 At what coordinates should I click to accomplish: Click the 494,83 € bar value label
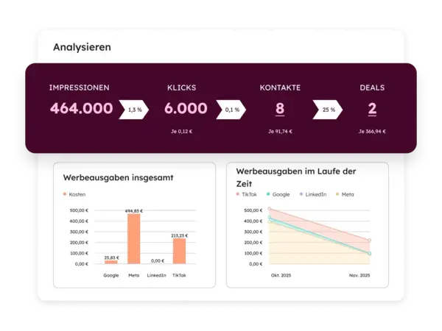click(x=134, y=211)
